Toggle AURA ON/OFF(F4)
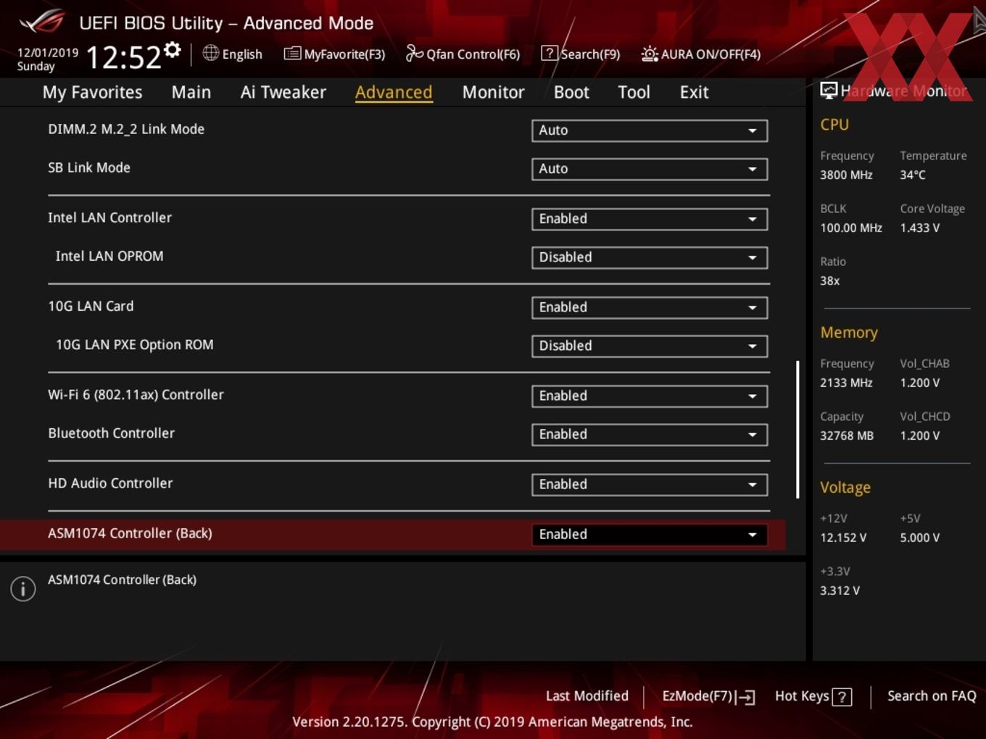Screen dimensions: 986x739 pos(701,54)
